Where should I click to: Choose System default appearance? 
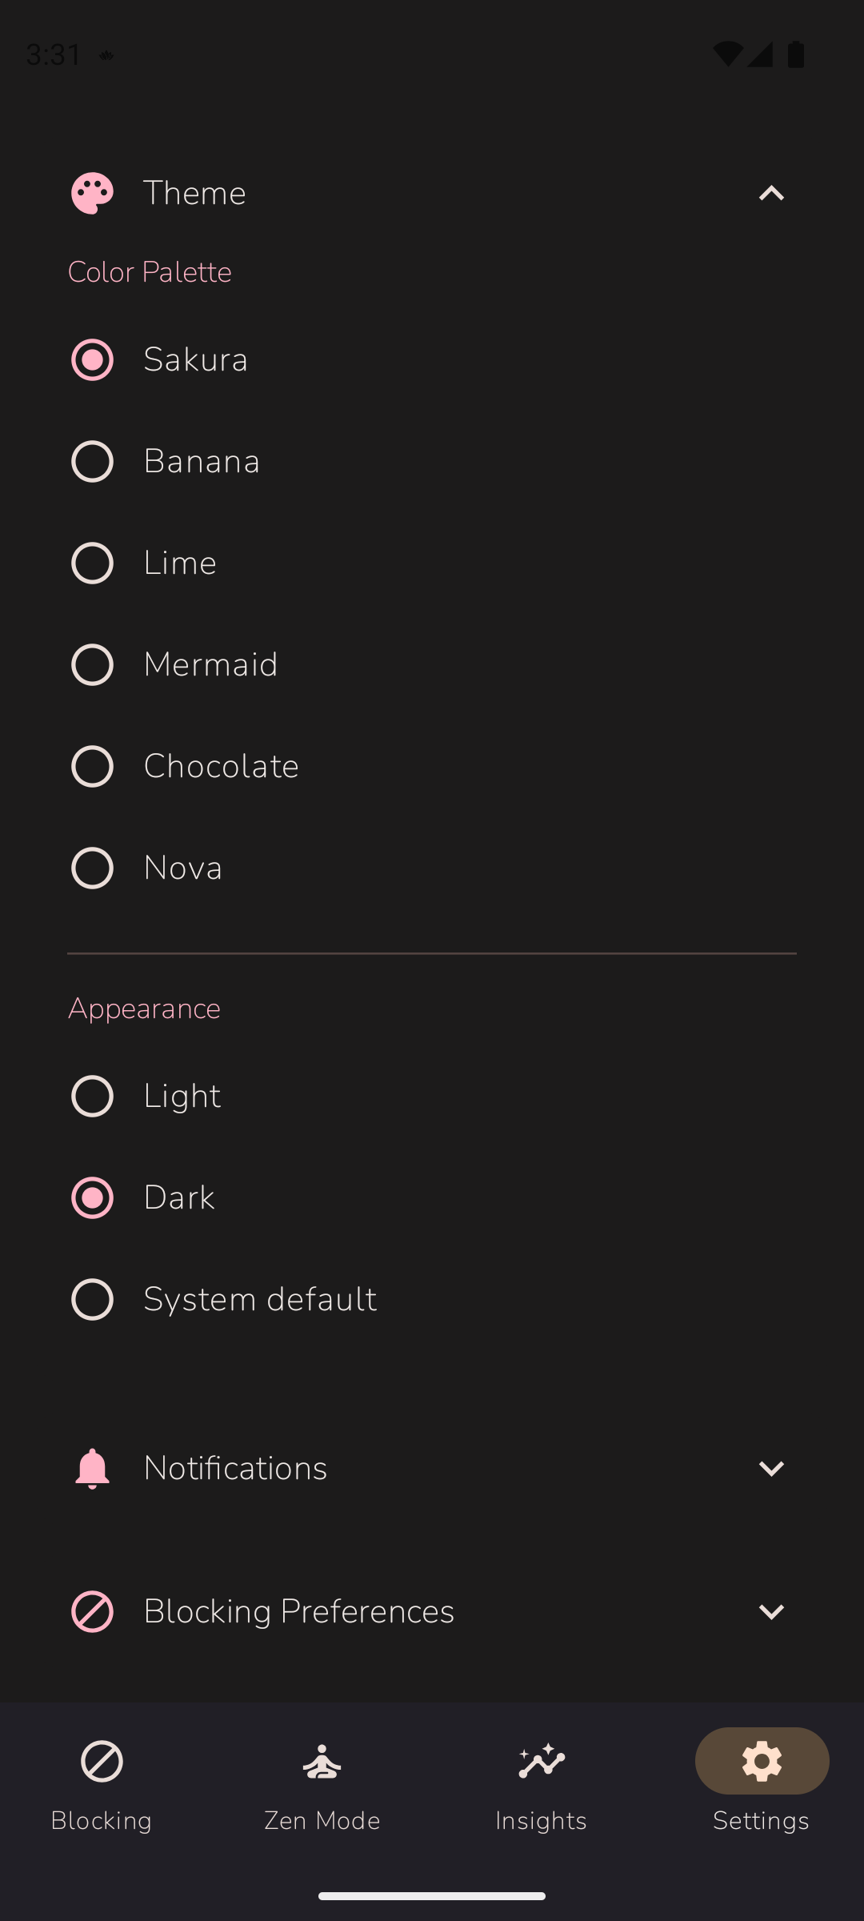pyautogui.click(x=92, y=1298)
